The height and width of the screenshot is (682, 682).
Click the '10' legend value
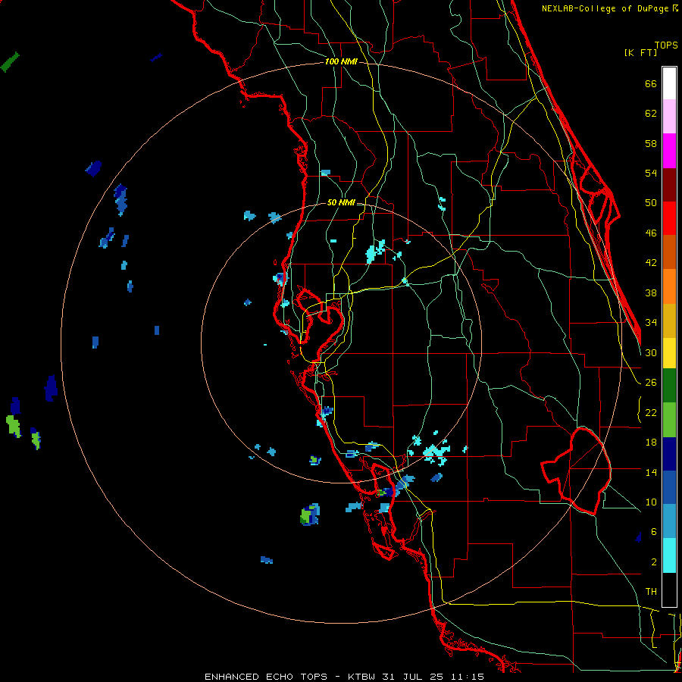651,502
